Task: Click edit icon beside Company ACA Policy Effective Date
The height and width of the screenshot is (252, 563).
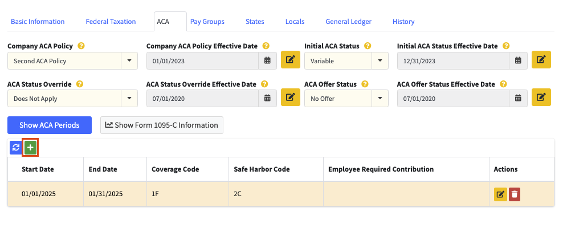Action: click(290, 60)
